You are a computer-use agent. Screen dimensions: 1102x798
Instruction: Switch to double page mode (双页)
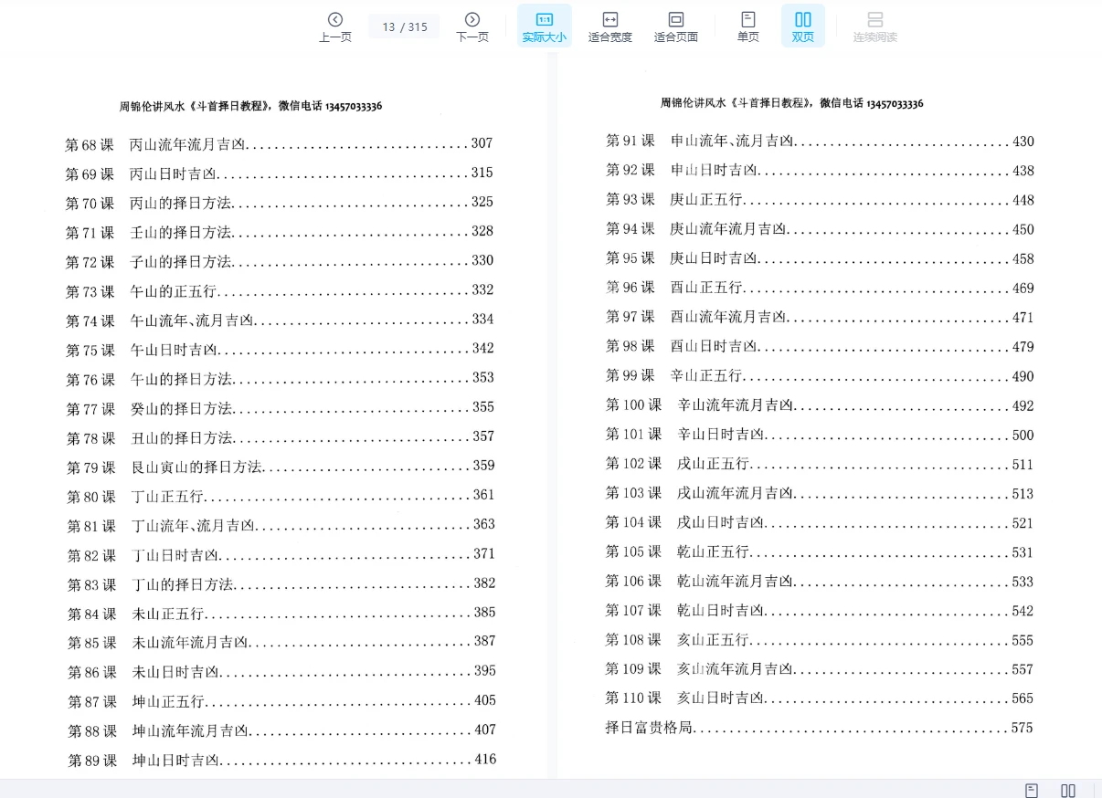[803, 26]
